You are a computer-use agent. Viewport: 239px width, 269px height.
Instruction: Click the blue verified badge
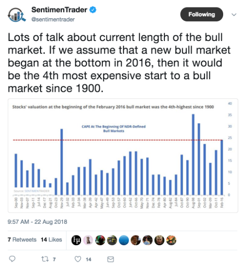(x=93, y=10)
